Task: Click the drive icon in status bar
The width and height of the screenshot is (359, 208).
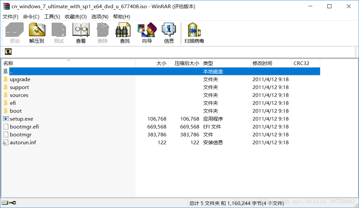Action: pos(5,203)
